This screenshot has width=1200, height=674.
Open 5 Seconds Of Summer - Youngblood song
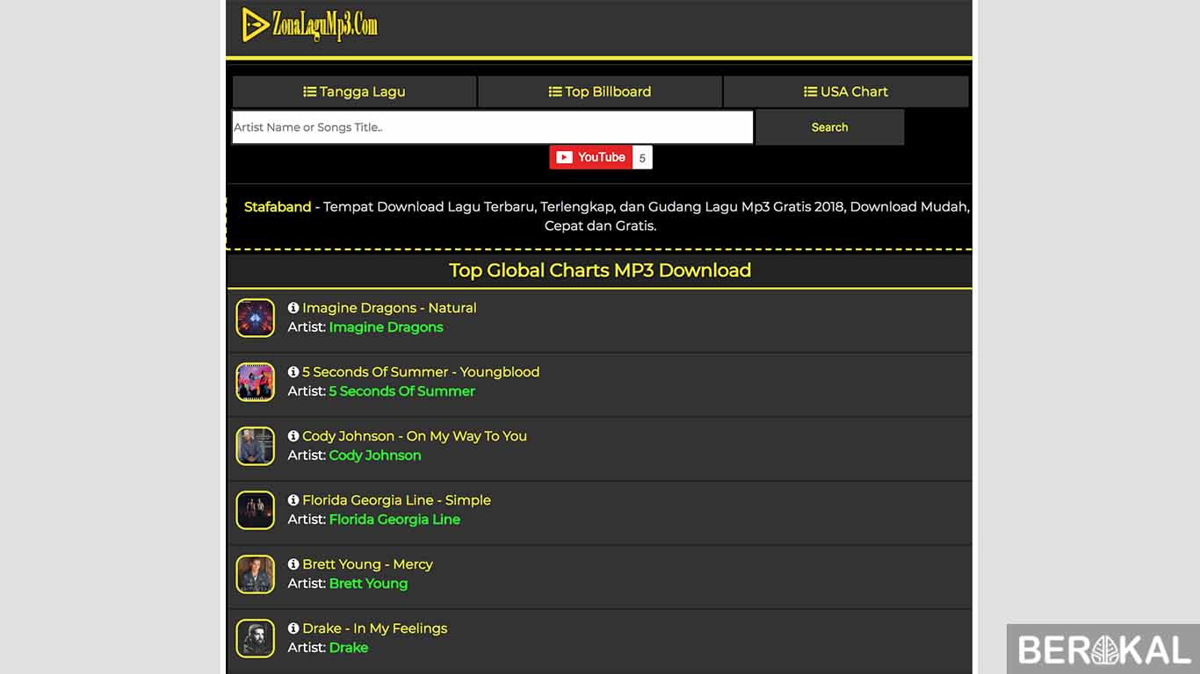421,372
